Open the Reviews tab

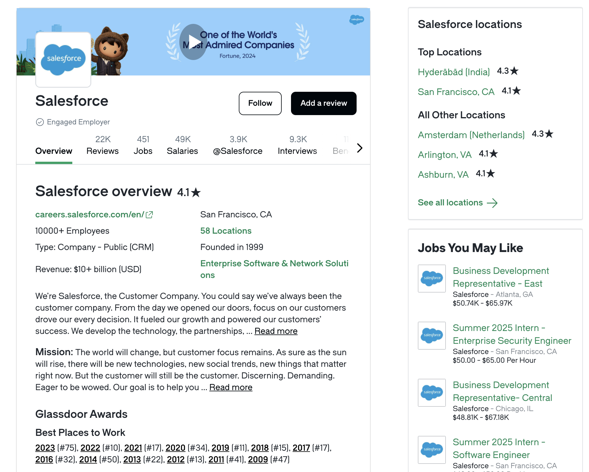[x=103, y=145]
